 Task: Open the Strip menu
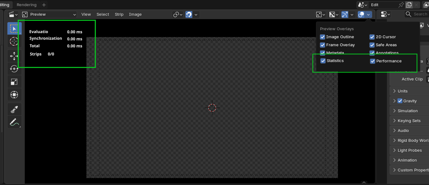pos(119,14)
